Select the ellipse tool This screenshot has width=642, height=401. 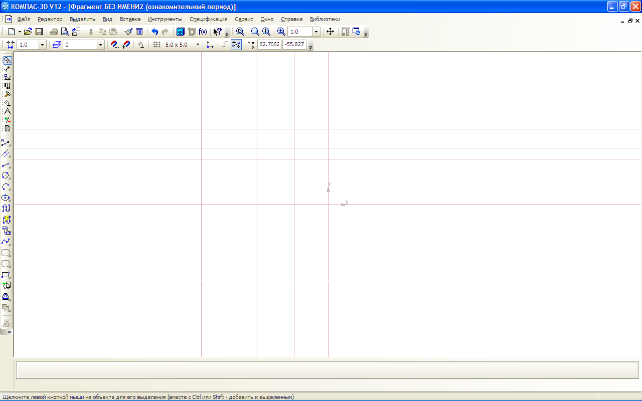click(x=6, y=197)
